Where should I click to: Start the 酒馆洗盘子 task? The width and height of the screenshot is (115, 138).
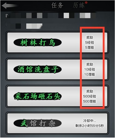[57, 69]
